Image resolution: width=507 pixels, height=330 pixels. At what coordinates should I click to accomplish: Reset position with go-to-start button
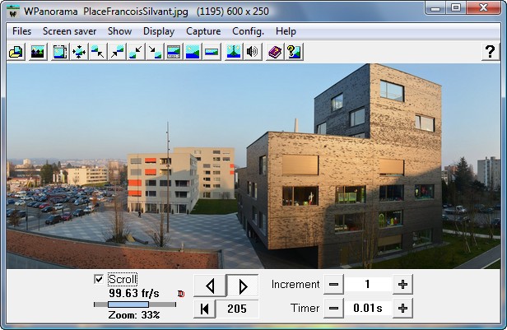coord(203,309)
